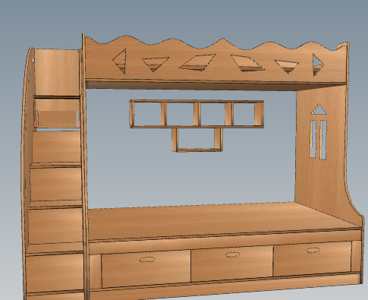Click the bottom stair step front
This screenshot has height=300, width=368.
(55, 273)
